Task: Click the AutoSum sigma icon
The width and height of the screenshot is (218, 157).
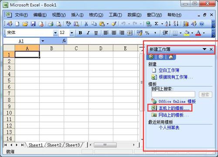Action: click(x=157, y=24)
